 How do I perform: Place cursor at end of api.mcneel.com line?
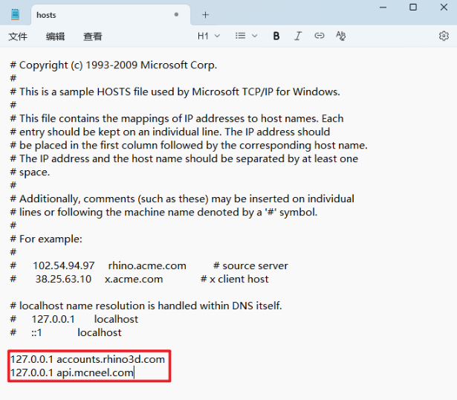pos(134,372)
